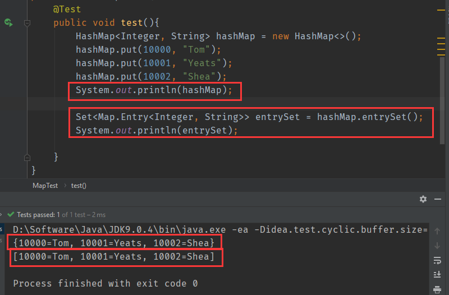The height and width of the screenshot is (295, 449).
Task: Select test() breadcrumb
Action: point(79,186)
